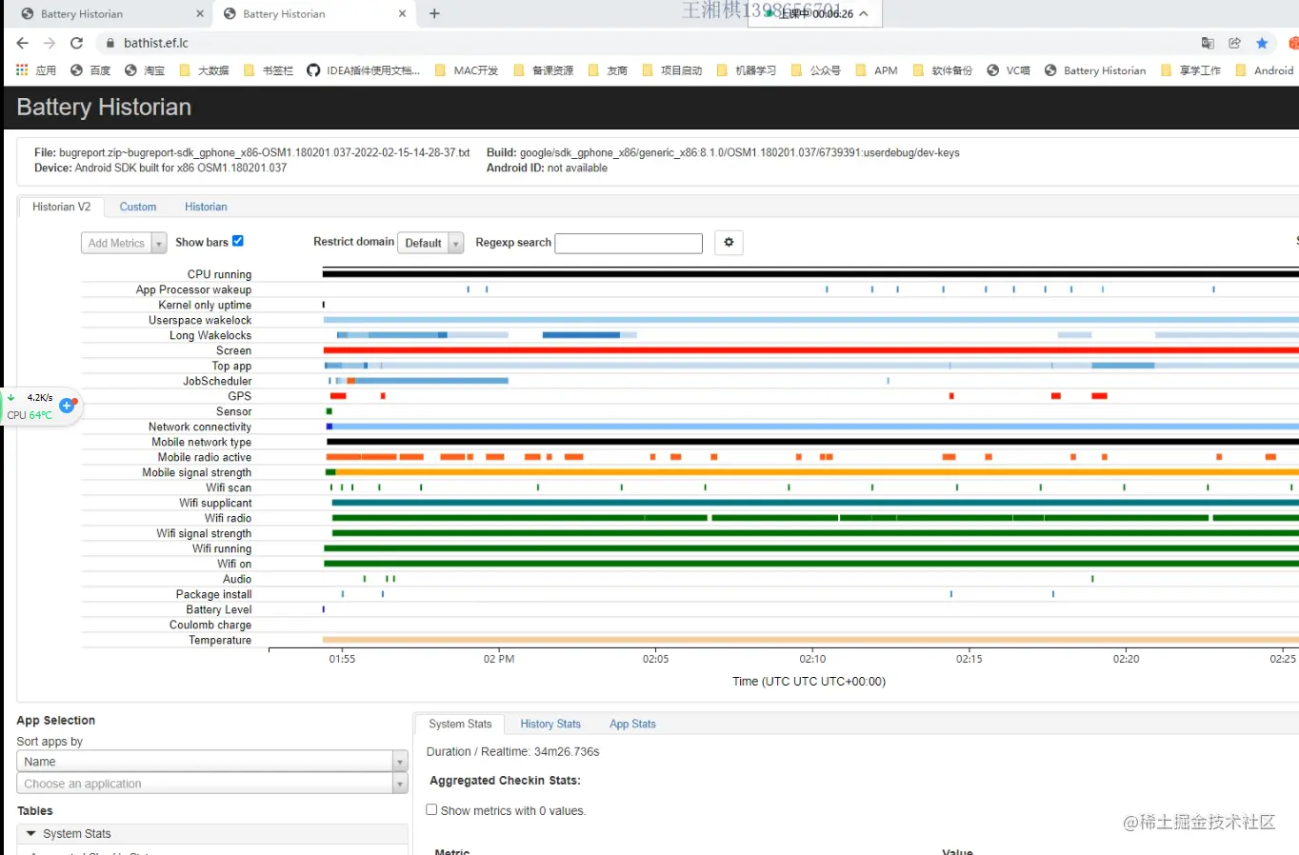Open the 友商 bookmark folder
Image resolution: width=1299 pixels, height=855 pixels.
pyautogui.click(x=609, y=70)
